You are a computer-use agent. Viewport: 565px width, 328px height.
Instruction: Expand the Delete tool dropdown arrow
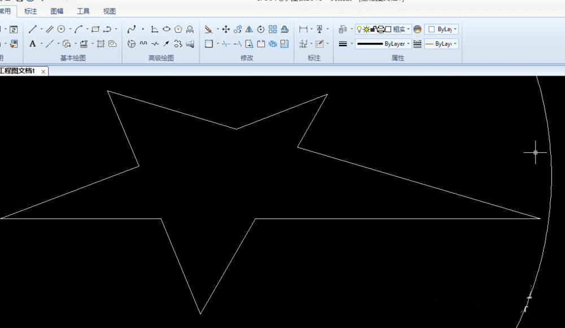[x=218, y=29]
